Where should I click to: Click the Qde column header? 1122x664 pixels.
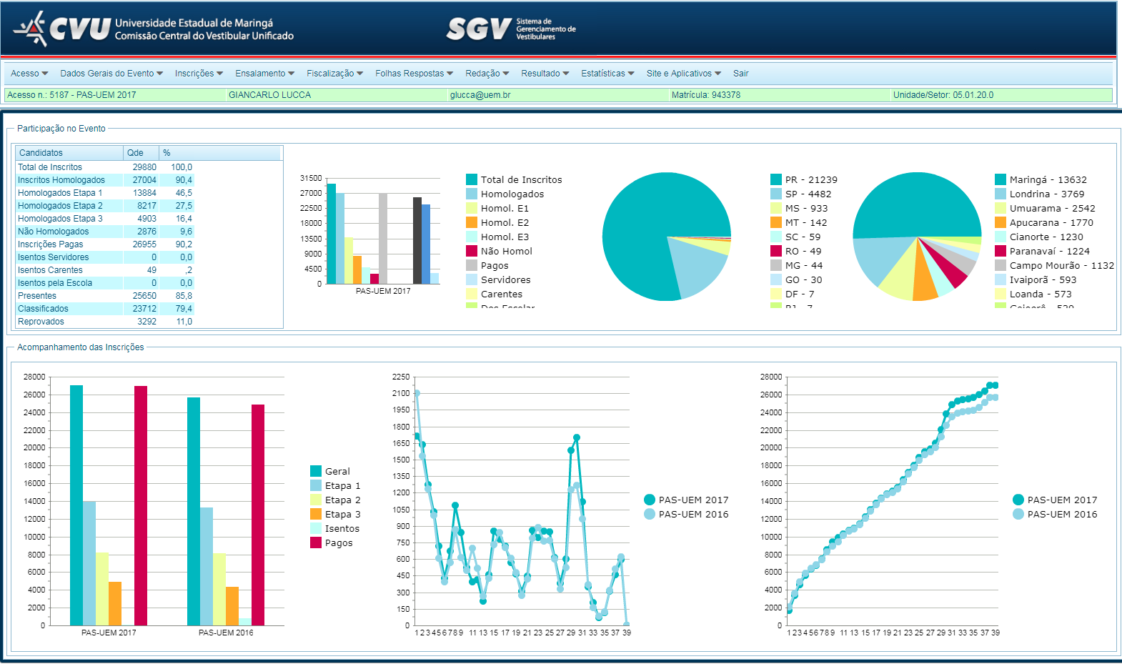(141, 153)
